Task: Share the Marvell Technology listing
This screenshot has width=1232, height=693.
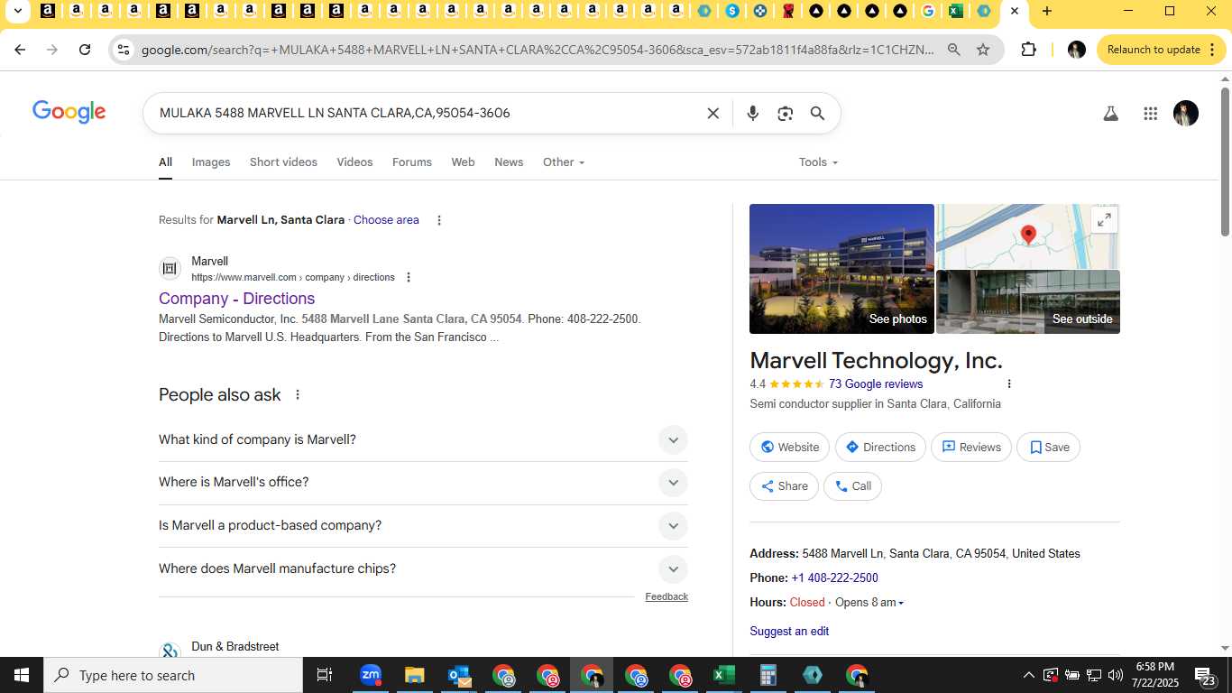Action: coord(784,486)
